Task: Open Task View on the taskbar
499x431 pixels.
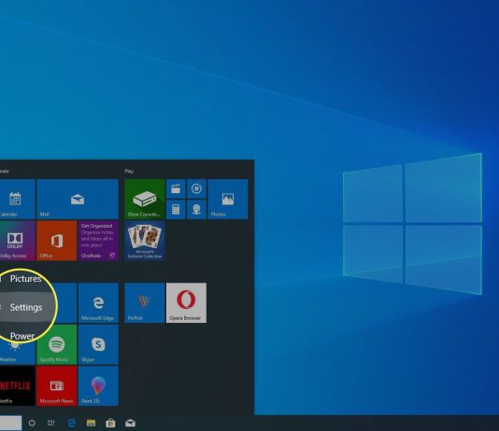Action: (50, 423)
